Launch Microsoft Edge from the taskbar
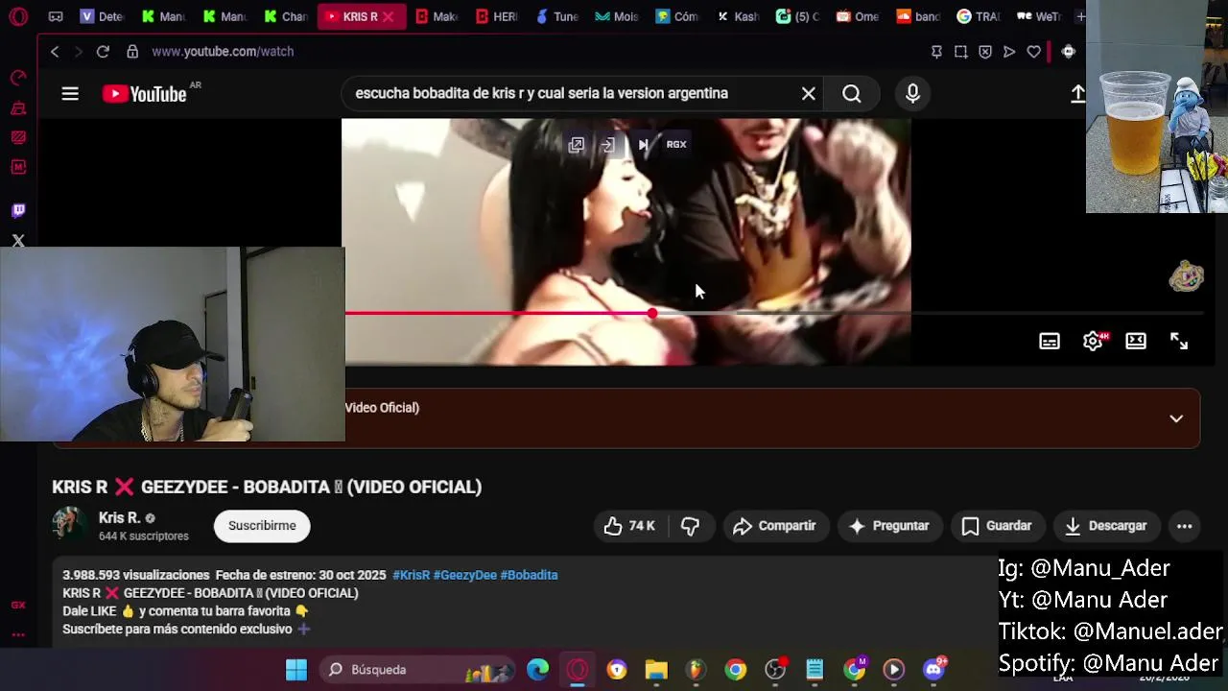The image size is (1228, 691). pos(538,669)
